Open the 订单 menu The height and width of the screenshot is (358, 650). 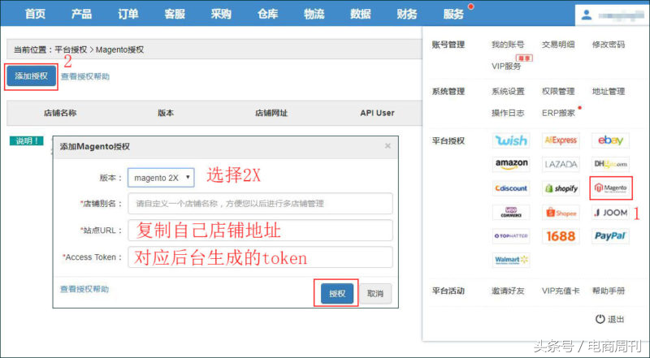(128, 14)
